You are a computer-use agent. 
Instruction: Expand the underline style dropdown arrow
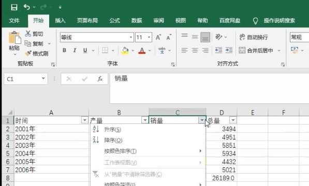(x=93, y=51)
